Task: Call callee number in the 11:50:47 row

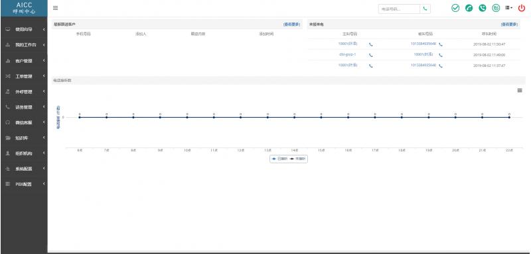Action: click(441, 44)
